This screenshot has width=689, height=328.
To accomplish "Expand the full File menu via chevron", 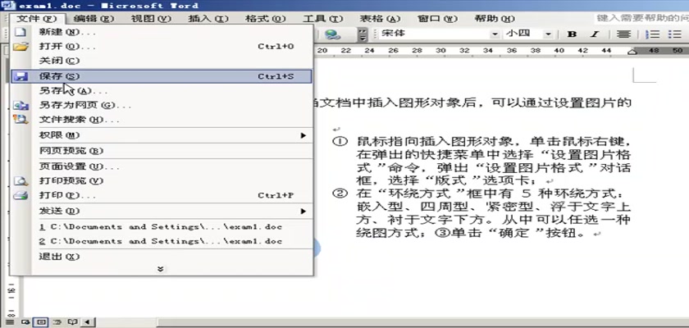I will (x=161, y=269).
